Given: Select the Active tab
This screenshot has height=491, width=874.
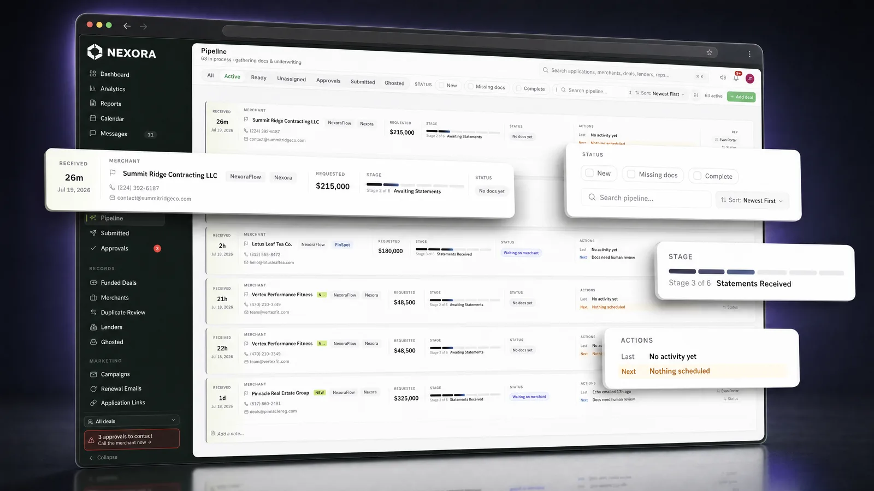Looking at the screenshot, I should (x=232, y=76).
